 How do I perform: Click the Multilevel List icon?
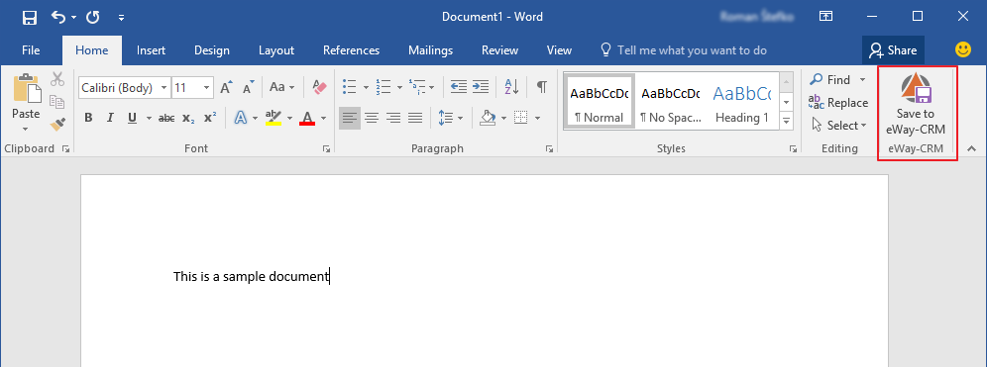[417, 87]
